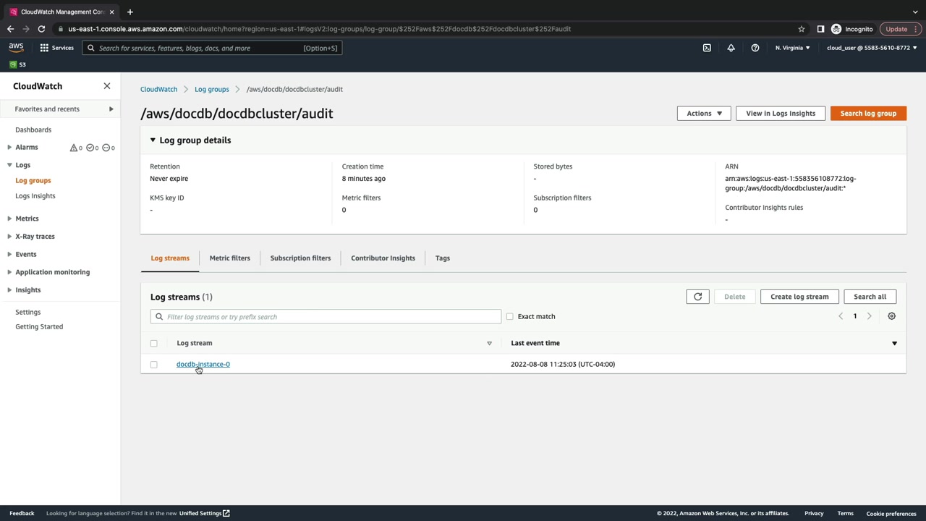
Task: Expand the Metrics sidebar section
Action: tap(9, 219)
